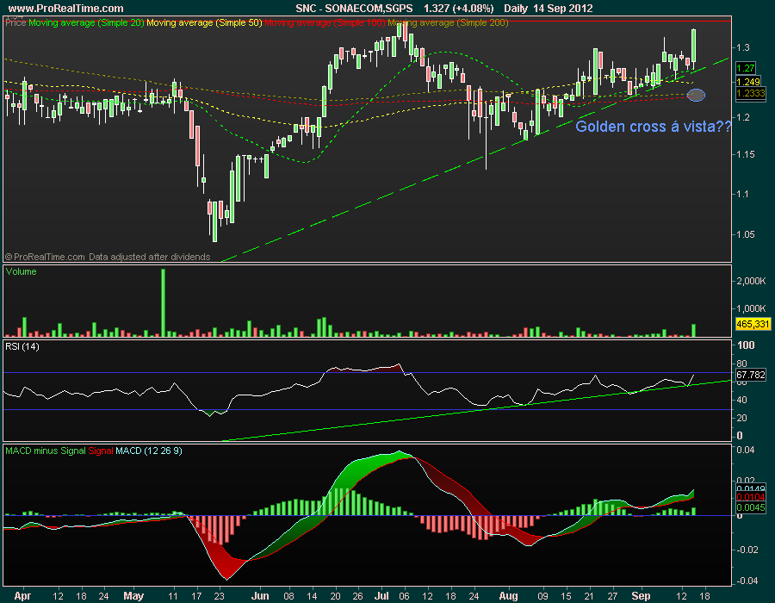Click the 1.3 price axis label
Viewport: 775px width, 603px height.
click(743, 47)
